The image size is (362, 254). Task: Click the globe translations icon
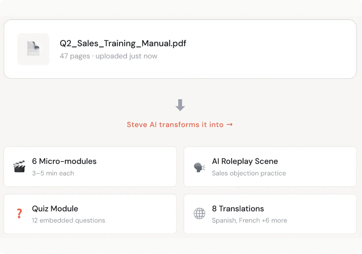pos(199,214)
